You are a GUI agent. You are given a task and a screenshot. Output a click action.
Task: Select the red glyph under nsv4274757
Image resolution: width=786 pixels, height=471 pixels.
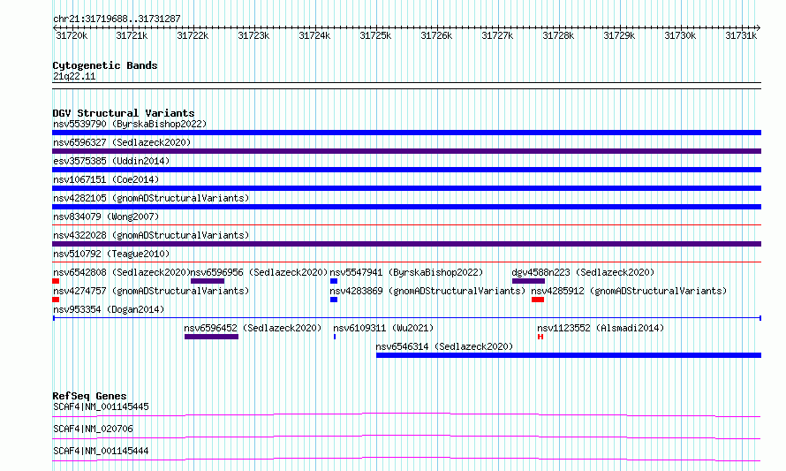click(56, 300)
